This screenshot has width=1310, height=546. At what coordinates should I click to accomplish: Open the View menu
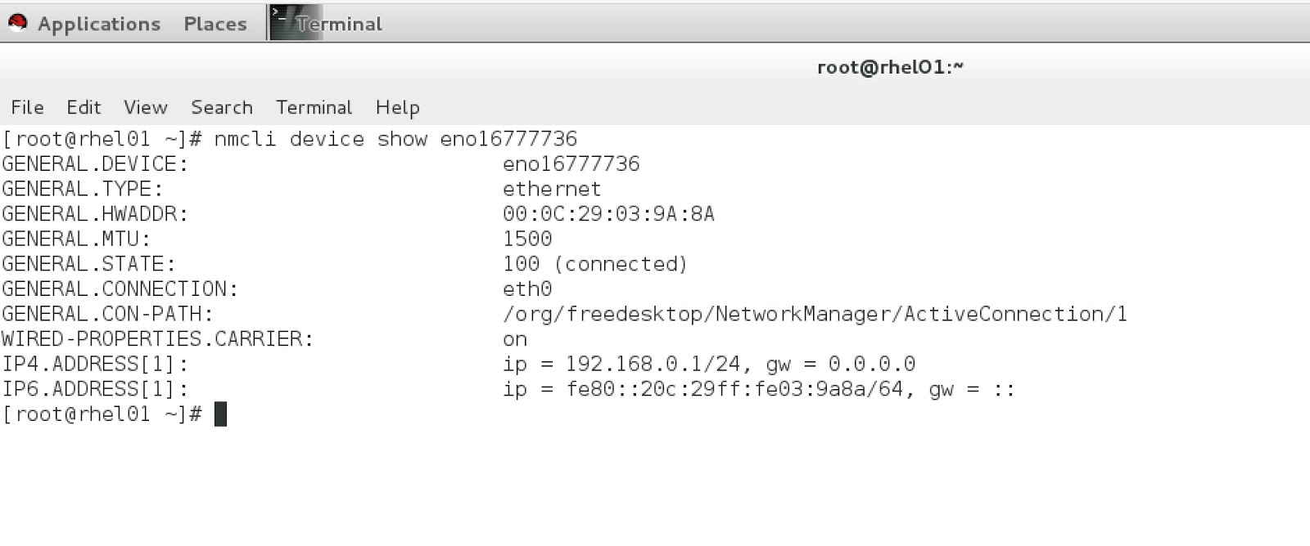coord(145,107)
